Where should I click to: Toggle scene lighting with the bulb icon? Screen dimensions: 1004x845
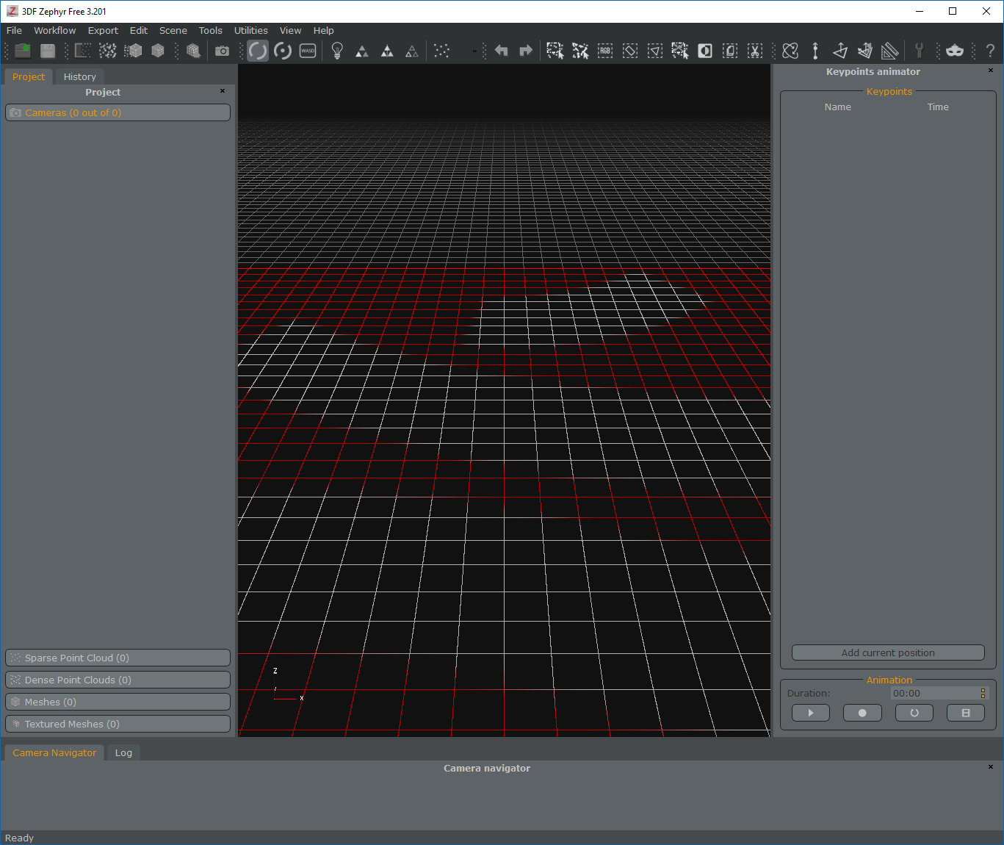coord(336,51)
